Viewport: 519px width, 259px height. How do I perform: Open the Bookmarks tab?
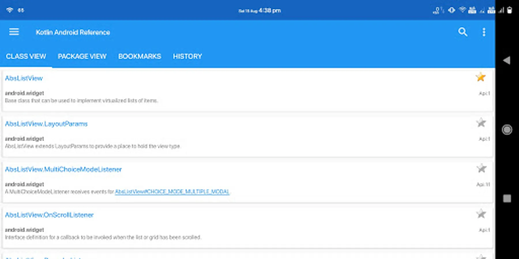140,56
